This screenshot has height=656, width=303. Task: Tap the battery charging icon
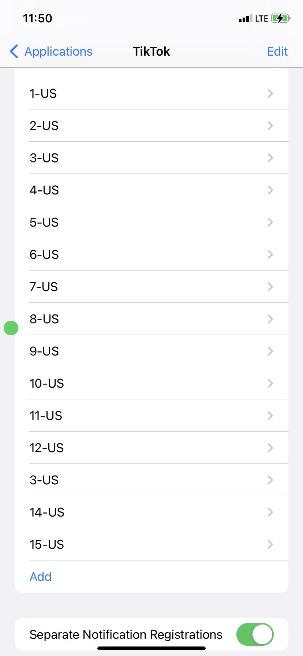[x=280, y=18]
